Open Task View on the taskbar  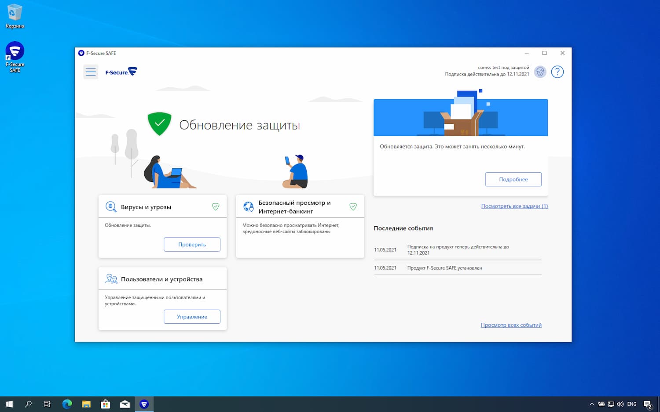click(x=47, y=404)
